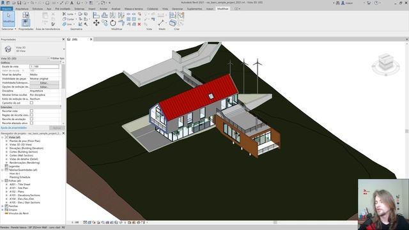Close the Propriedades panel
Screen dimensions: 409x230
pyautogui.click(x=63, y=40)
